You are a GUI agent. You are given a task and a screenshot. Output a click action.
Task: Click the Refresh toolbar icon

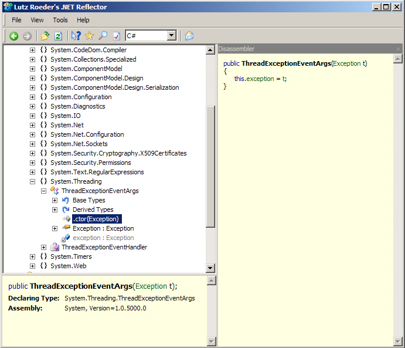[58, 36]
